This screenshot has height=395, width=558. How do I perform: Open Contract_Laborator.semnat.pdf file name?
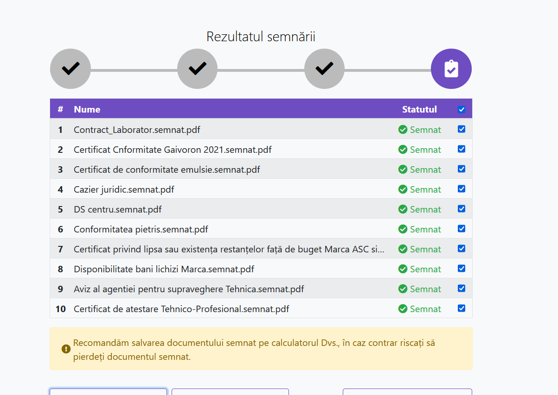click(137, 130)
